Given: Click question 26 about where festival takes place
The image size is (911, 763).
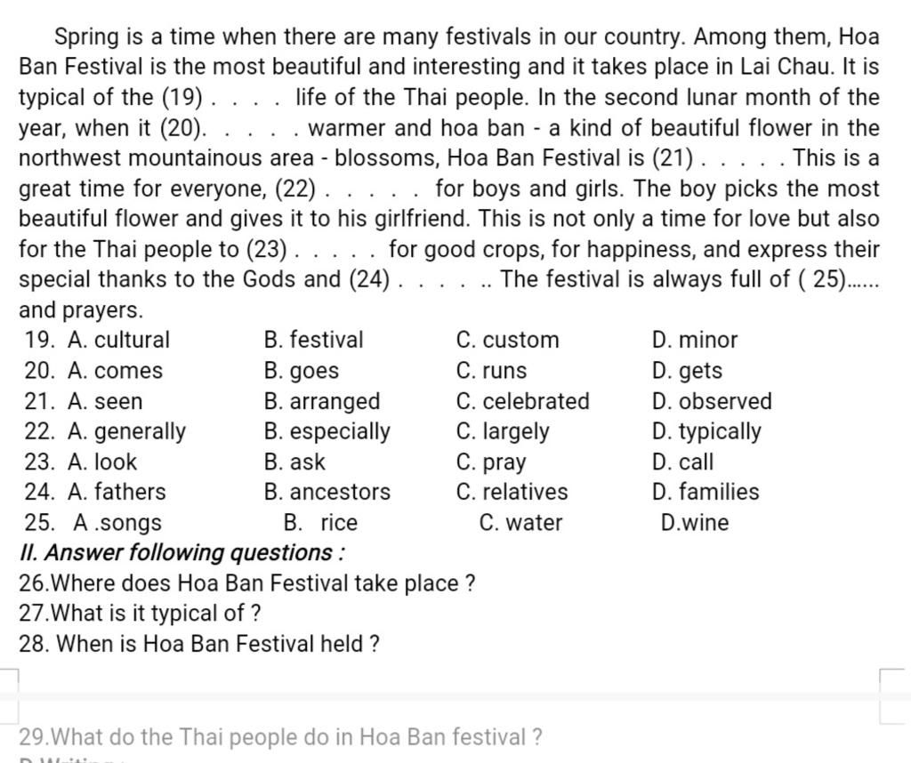Looking at the screenshot, I should [x=247, y=583].
